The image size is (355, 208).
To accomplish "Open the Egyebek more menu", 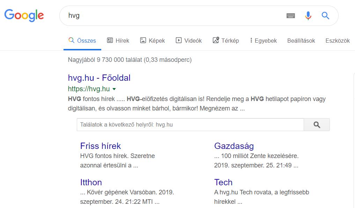I will (263, 41).
